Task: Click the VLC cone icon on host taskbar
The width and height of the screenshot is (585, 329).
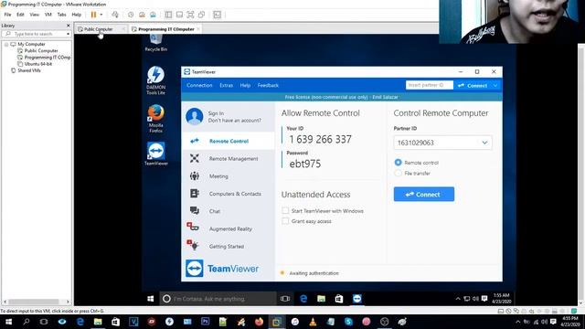Action: pos(313,322)
